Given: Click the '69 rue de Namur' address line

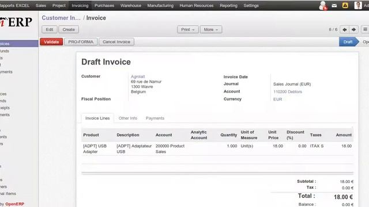Looking at the screenshot, I should pyautogui.click(x=146, y=82).
